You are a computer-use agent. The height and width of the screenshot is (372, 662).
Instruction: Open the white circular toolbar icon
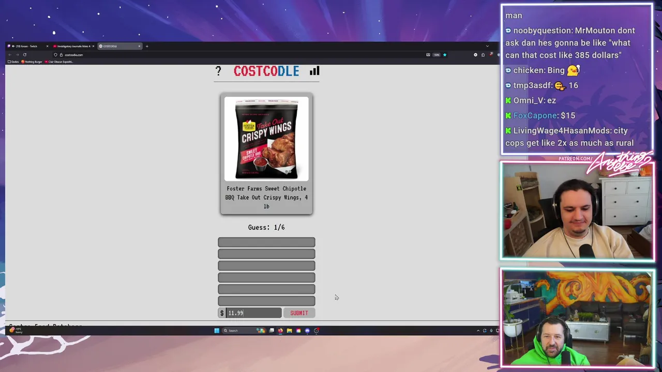pyautogui.click(x=475, y=55)
